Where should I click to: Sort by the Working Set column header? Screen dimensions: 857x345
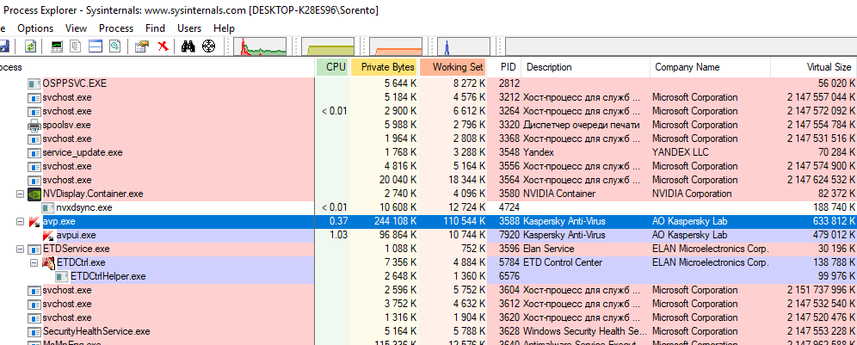point(453,67)
